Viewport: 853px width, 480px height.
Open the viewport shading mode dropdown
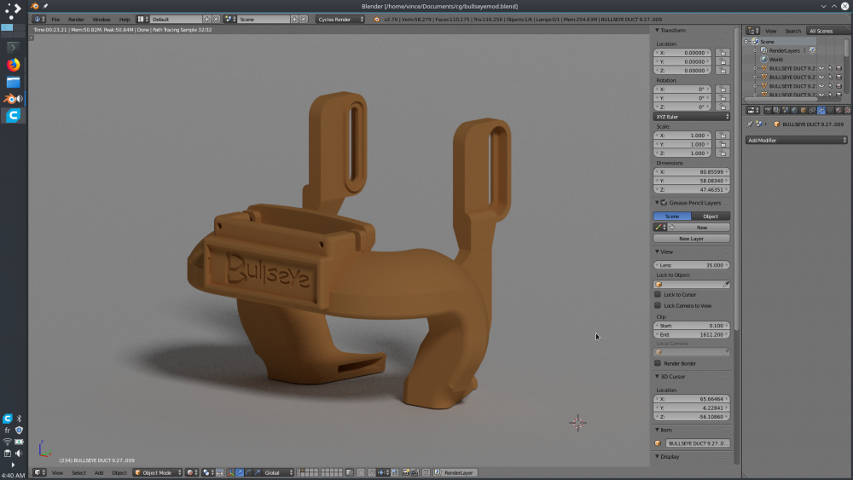(x=192, y=472)
